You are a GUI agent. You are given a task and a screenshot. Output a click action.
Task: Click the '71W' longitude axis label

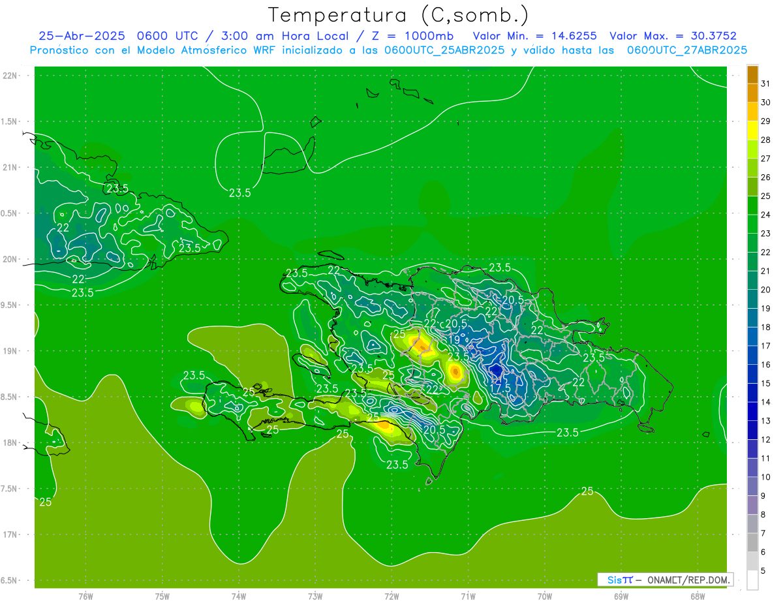pyautogui.click(x=468, y=597)
